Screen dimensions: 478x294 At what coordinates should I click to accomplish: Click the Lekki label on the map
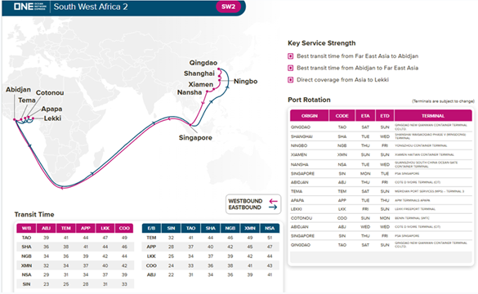52,118
